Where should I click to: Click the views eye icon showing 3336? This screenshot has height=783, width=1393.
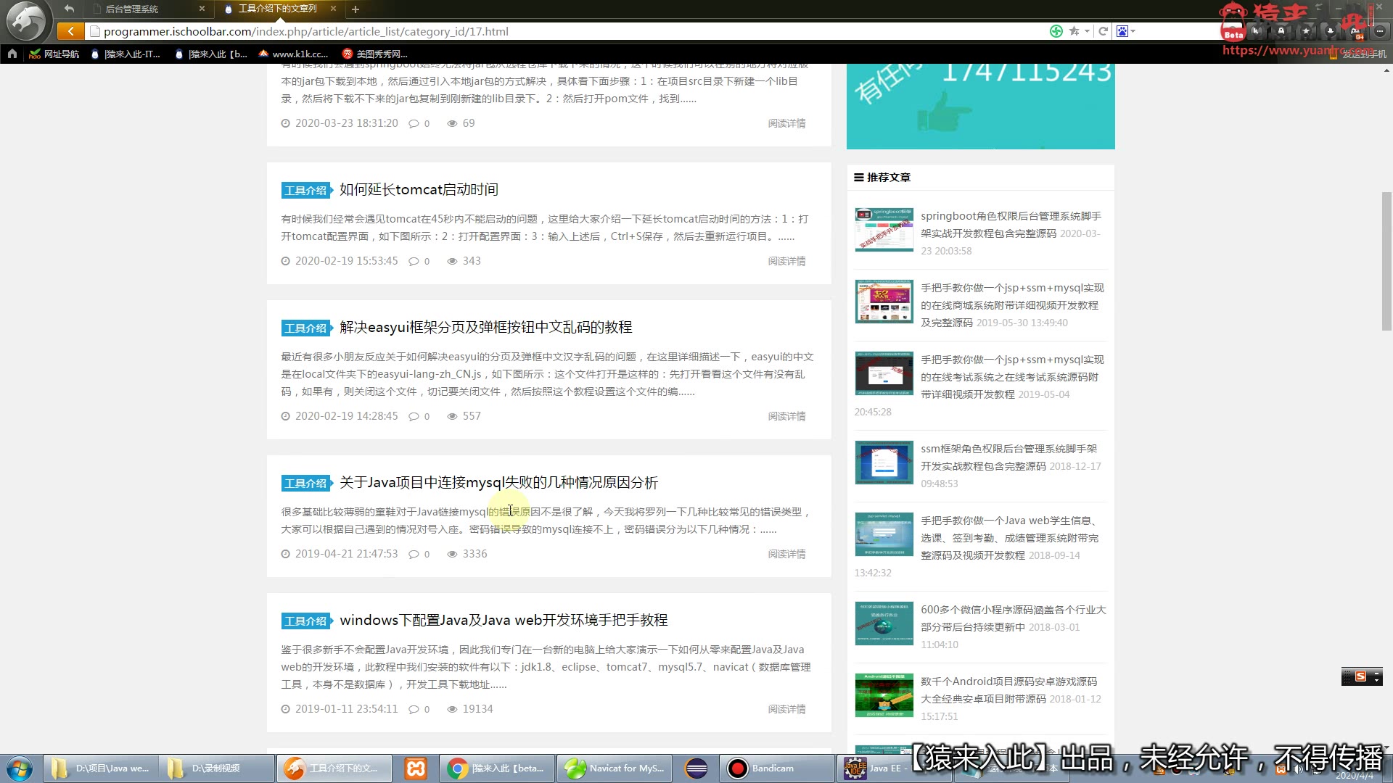coord(452,554)
